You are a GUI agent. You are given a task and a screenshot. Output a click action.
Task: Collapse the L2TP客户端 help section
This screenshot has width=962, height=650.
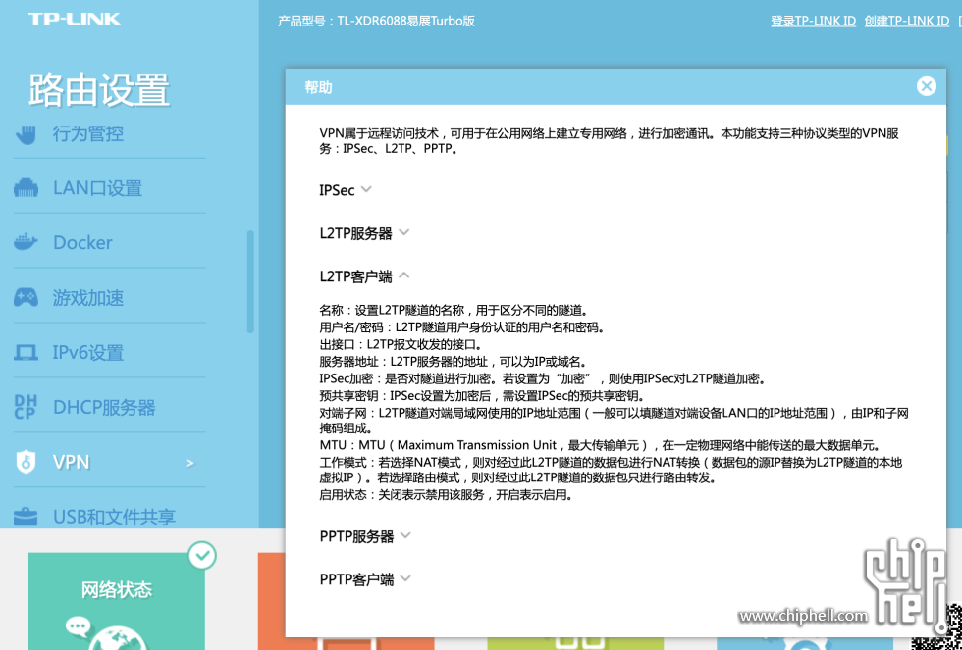[x=364, y=276]
